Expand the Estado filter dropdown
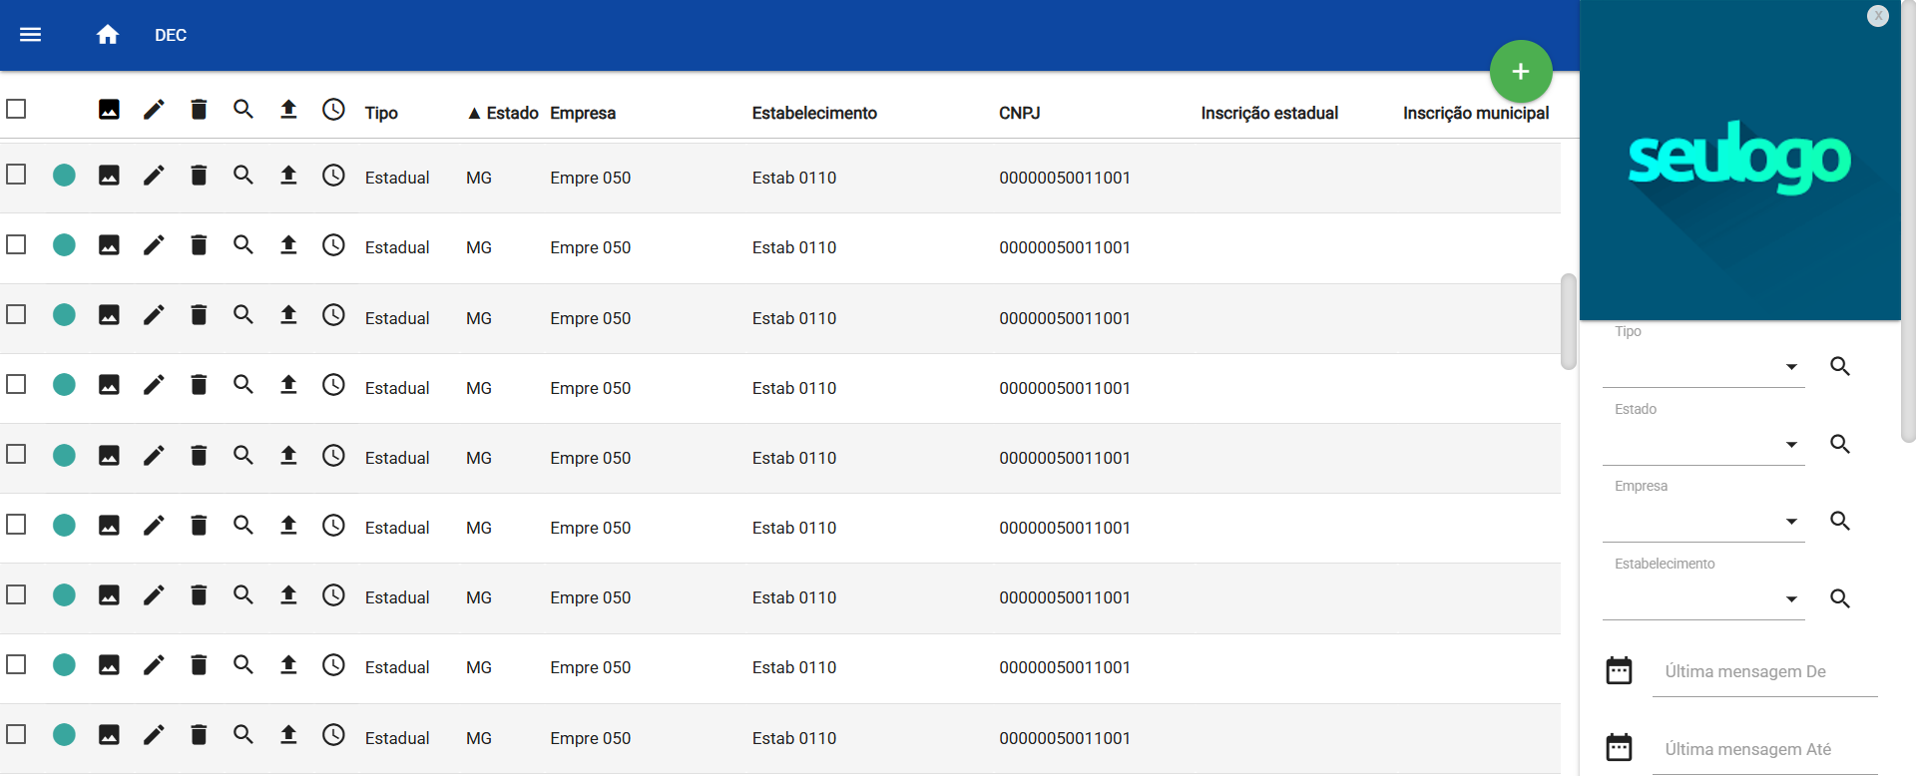The image size is (1916, 776). pos(1703,445)
